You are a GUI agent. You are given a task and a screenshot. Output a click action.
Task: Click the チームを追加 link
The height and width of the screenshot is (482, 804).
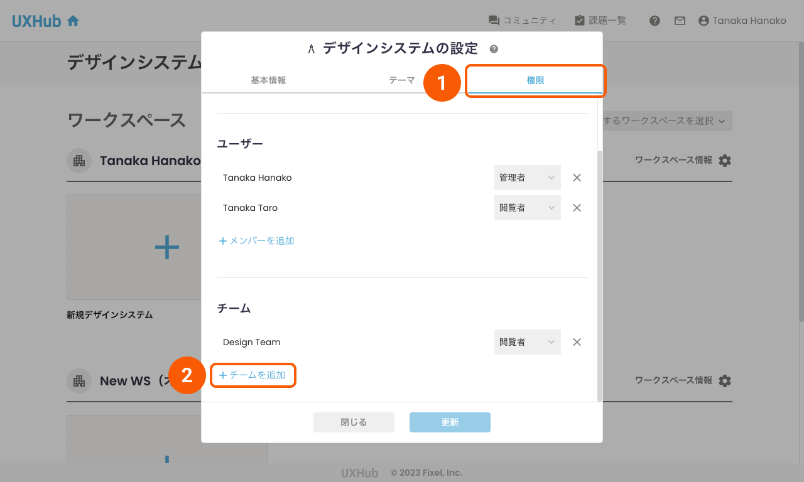(x=253, y=375)
